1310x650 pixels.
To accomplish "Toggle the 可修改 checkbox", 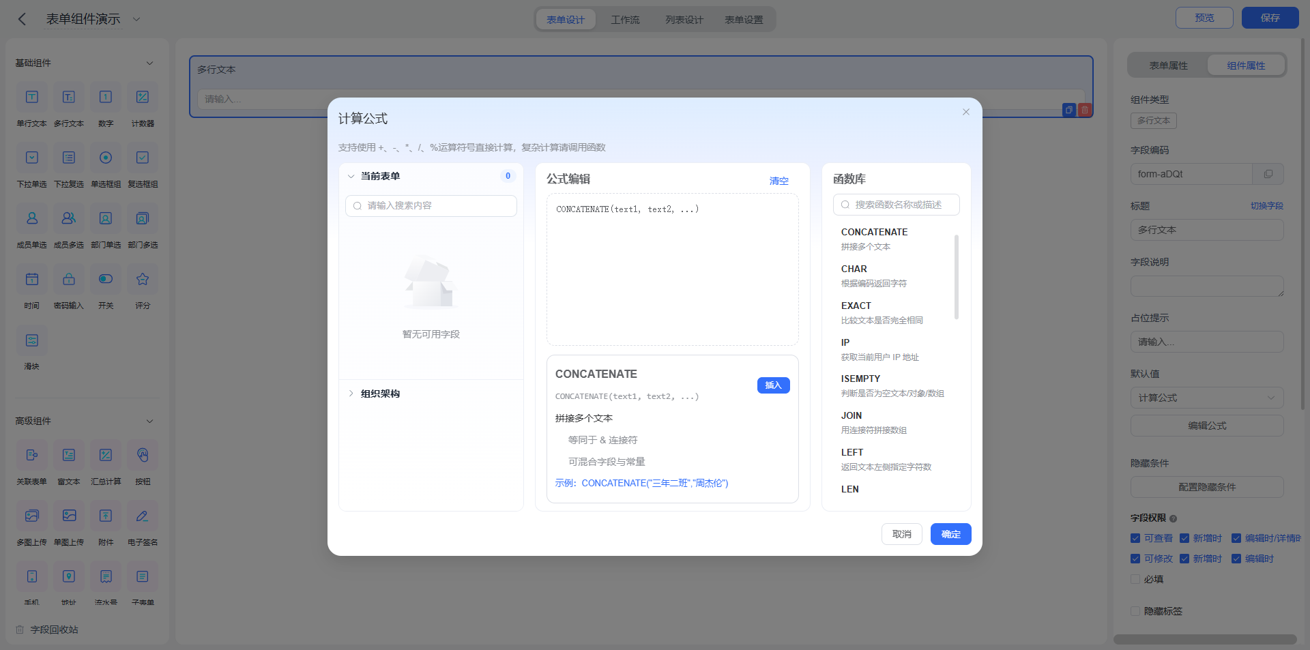I will point(1135,559).
